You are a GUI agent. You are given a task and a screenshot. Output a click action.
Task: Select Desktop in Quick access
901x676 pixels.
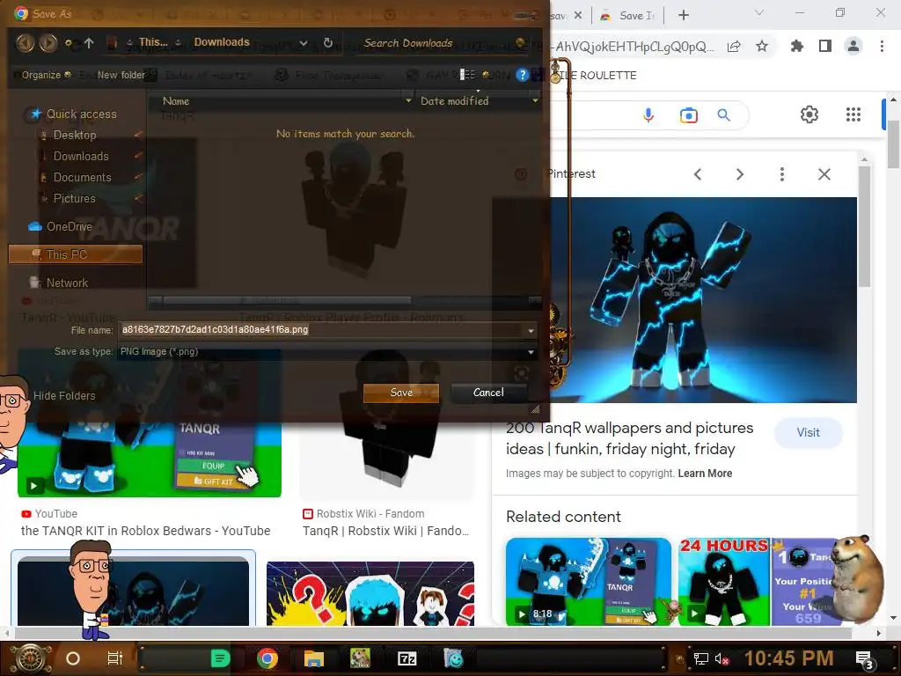pos(75,135)
